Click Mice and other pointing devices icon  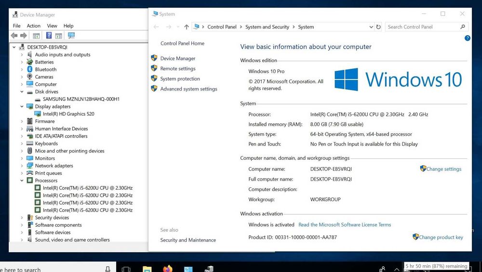(30, 151)
